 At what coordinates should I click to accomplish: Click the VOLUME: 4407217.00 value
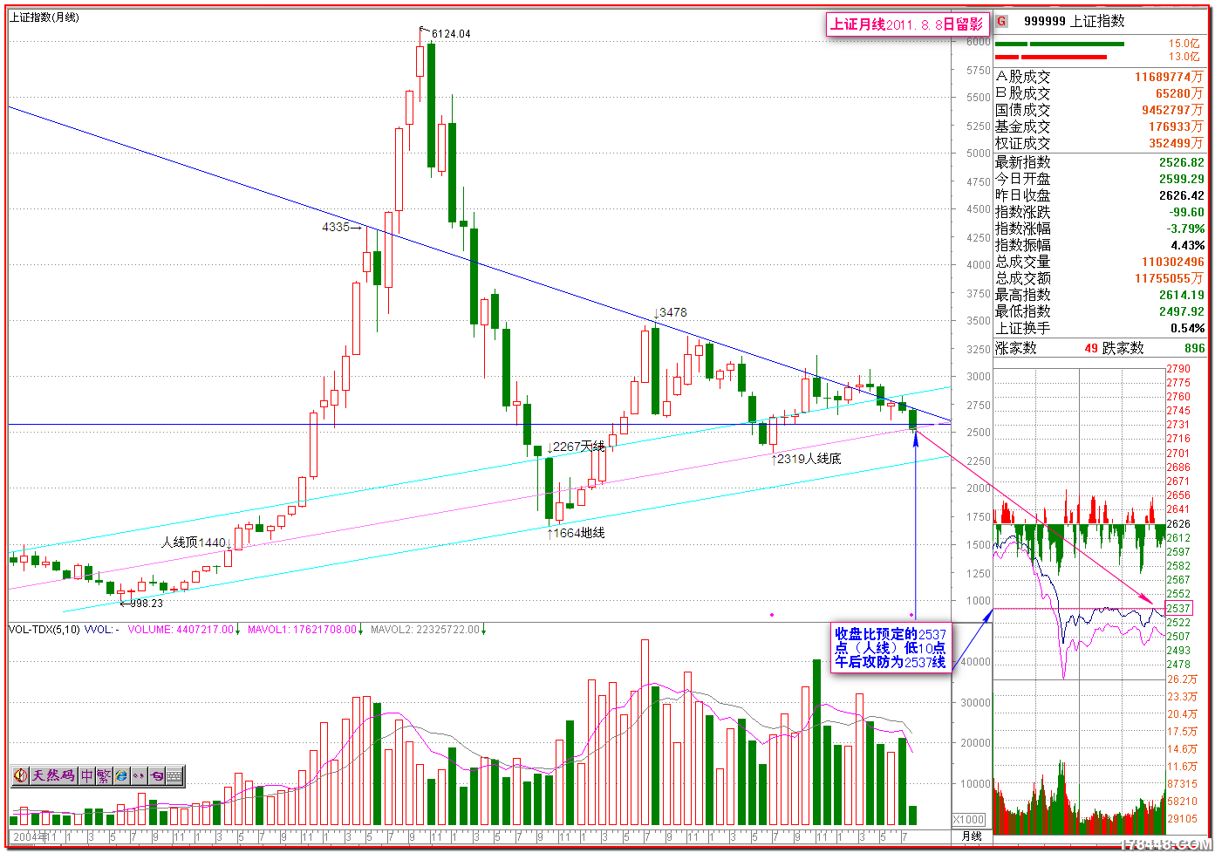(181, 629)
